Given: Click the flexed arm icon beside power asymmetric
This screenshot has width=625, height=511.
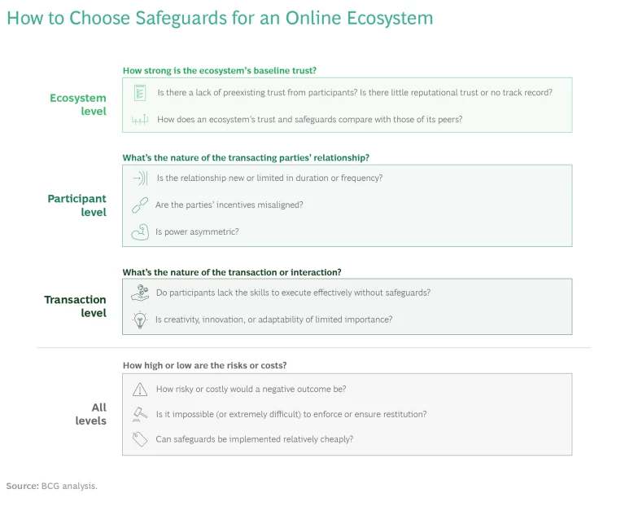Looking at the screenshot, I should click(140, 232).
